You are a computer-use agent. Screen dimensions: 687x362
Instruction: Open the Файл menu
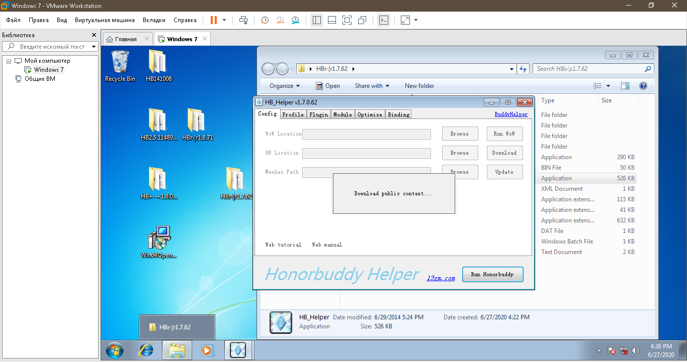14,20
